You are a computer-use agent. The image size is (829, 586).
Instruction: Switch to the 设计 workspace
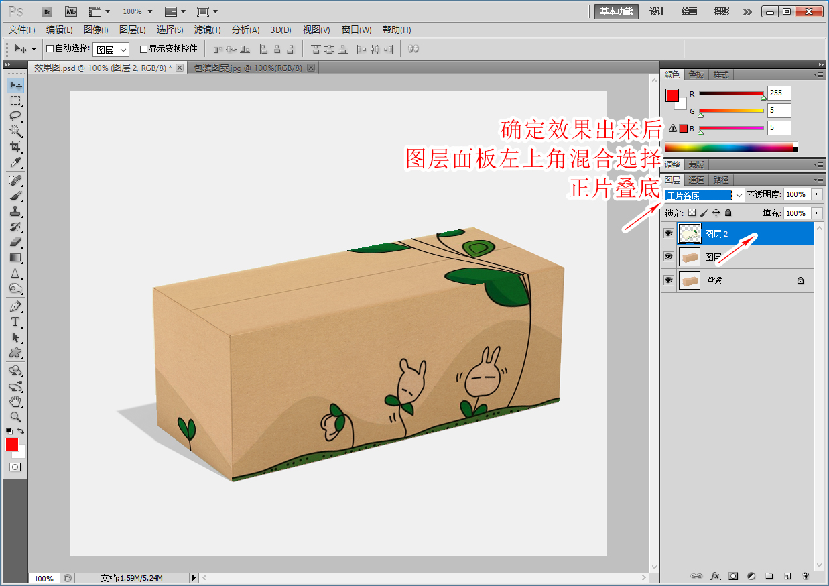coord(657,11)
